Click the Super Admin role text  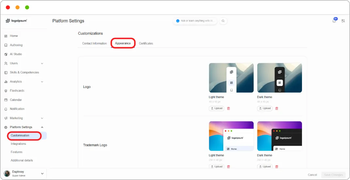19,176
